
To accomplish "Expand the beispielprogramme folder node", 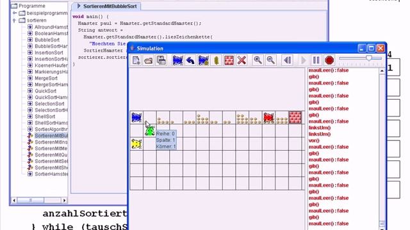I will [x=15, y=13].
